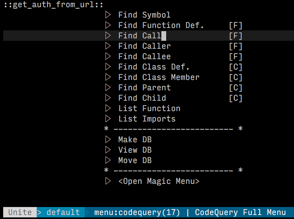Click the triangle icon before Make DB

[108, 139]
